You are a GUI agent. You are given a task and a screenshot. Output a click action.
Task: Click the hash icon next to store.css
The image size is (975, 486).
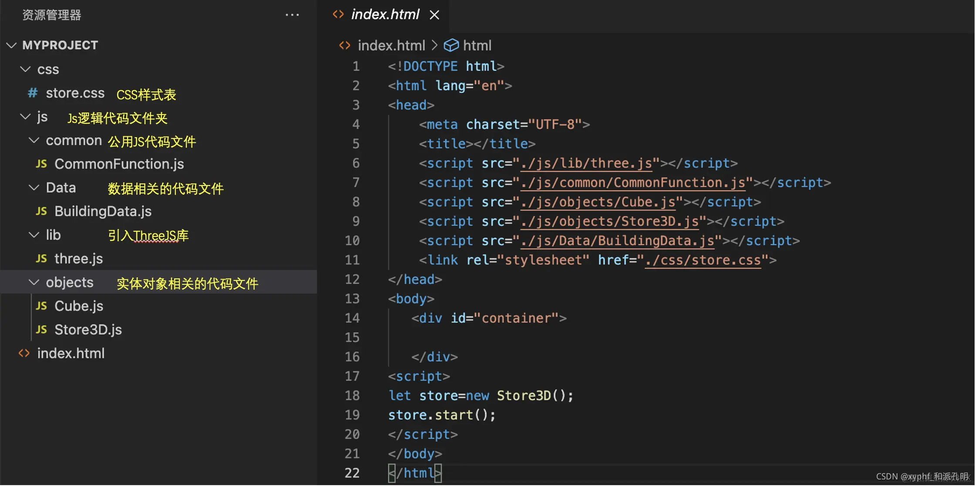[x=33, y=93]
